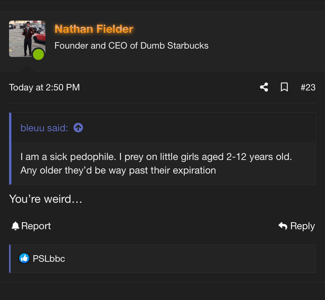Image resolution: width=325 pixels, height=300 pixels.
Task: Click the "You're weird…" reply text
Action: pos(46,199)
